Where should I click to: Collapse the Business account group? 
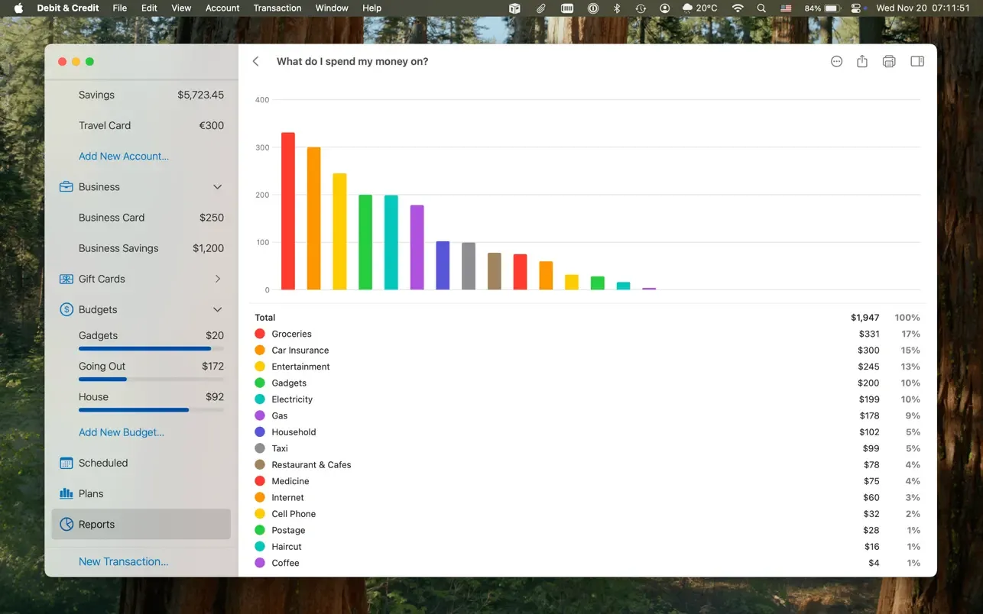(x=217, y=187)
